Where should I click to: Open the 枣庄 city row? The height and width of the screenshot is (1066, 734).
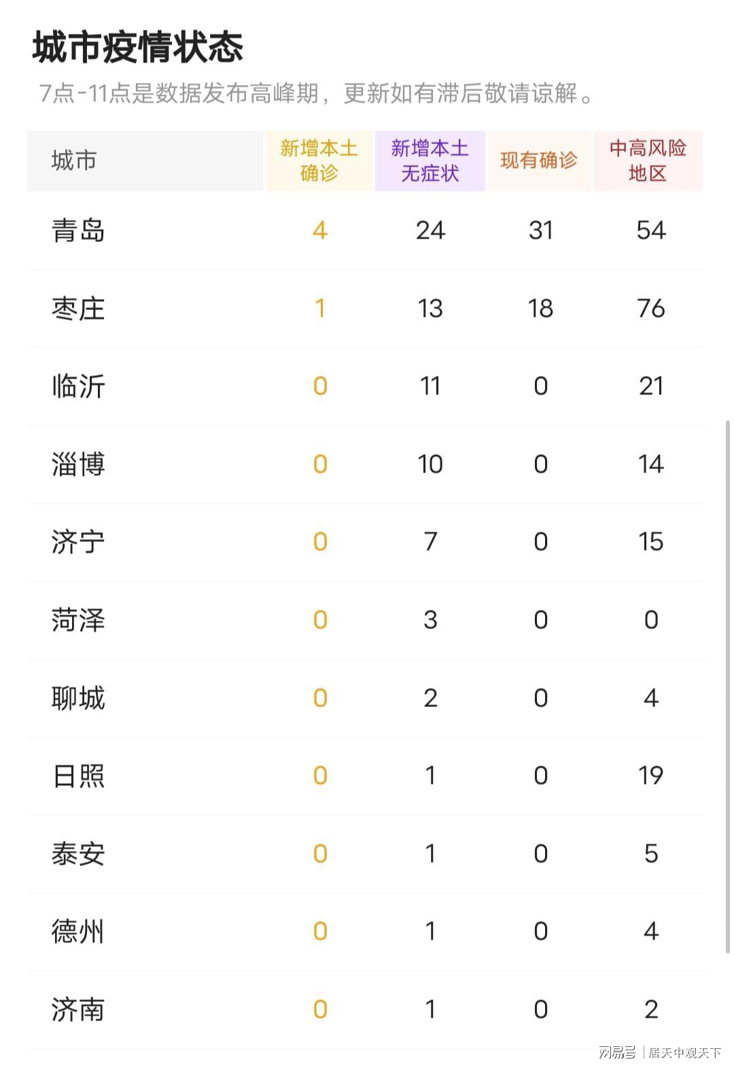click(x=78, y=309)
